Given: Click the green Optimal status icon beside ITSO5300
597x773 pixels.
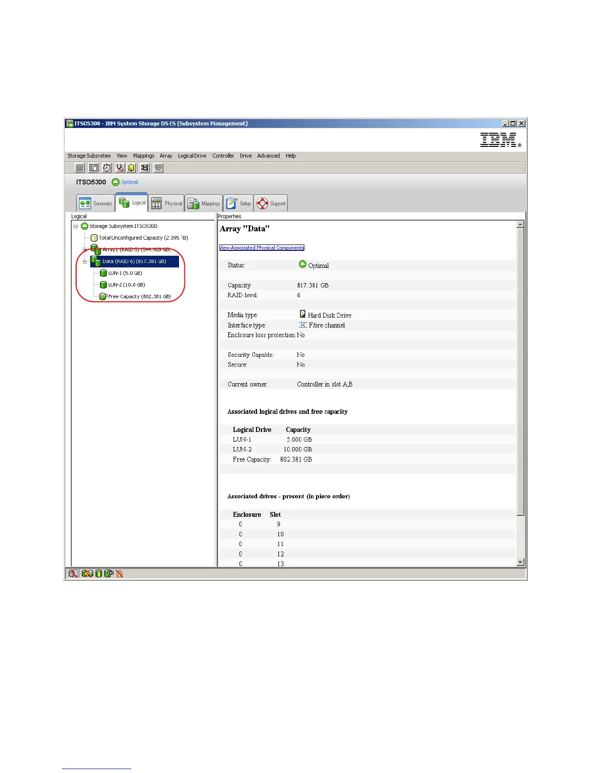Looking at the screenshot, I should point(116,182).
